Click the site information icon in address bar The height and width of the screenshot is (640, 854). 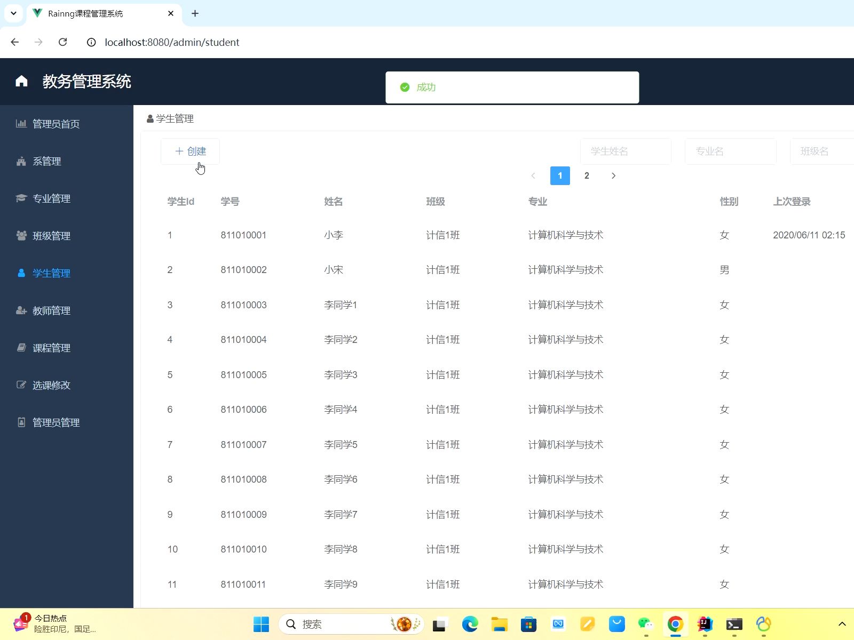coord(91,42)
